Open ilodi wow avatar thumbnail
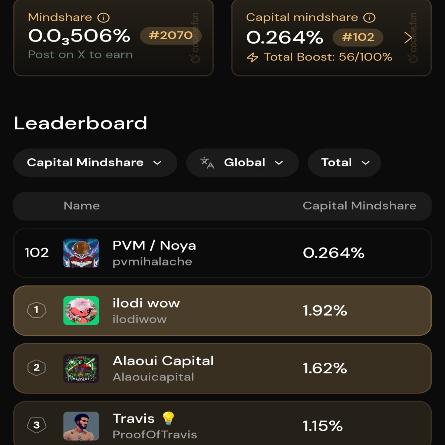This screenshot has width=445, height=445. tap(81, 311)
